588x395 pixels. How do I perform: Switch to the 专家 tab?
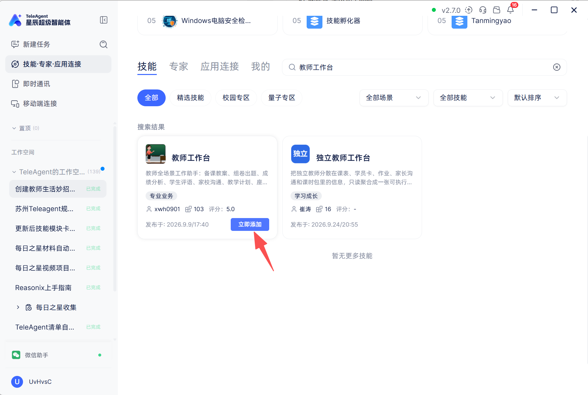point(178,66)
